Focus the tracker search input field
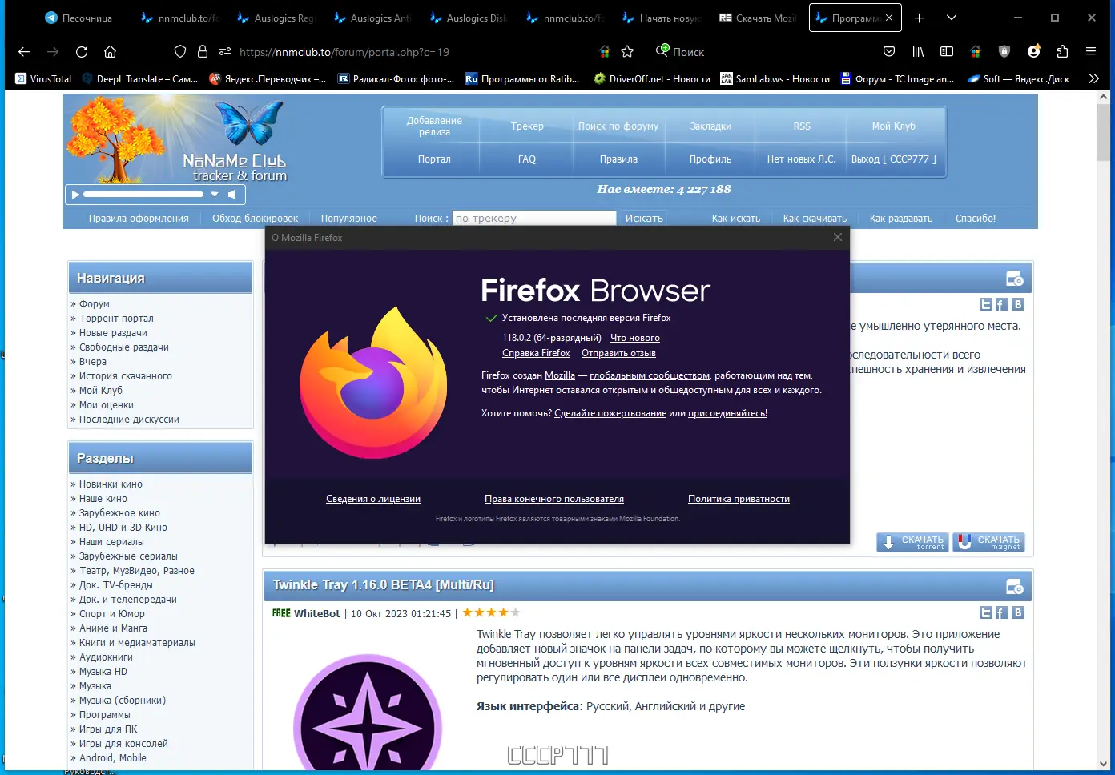This screenshot has width=1115, height=775. click(534, 218)
